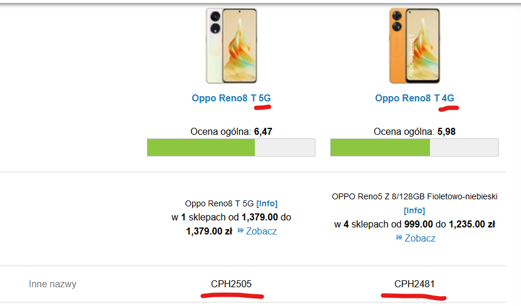Follow the Zobacz link for the 1,379.00 zł offer
This screenshot has height=306, width=521.
(261, 231)
